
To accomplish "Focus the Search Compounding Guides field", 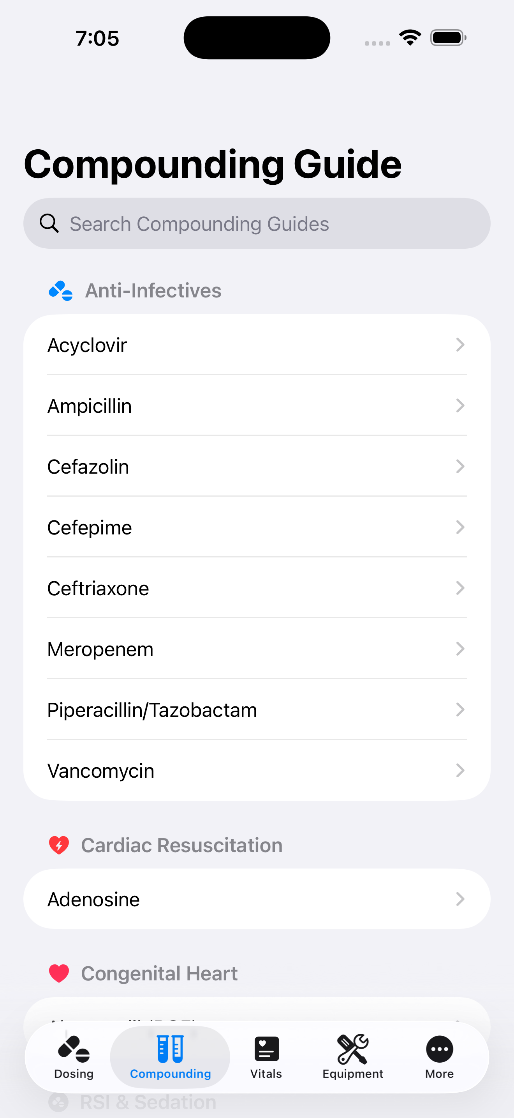I will tap(260, 223).
